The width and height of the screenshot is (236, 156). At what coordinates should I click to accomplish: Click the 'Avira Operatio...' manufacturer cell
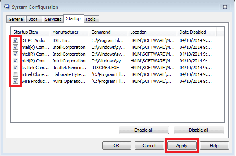click(69, 81)
